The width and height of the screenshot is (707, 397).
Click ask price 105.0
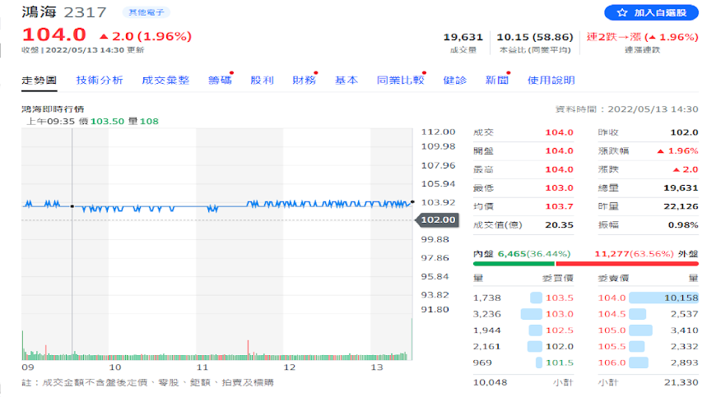612,330
